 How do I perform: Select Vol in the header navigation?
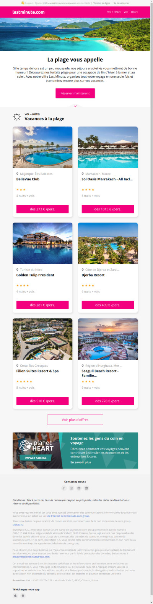(125, 12)
